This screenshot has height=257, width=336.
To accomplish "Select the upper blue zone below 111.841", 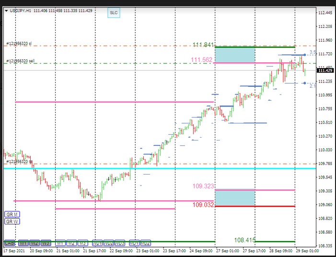I will click(x=234, y=55).
